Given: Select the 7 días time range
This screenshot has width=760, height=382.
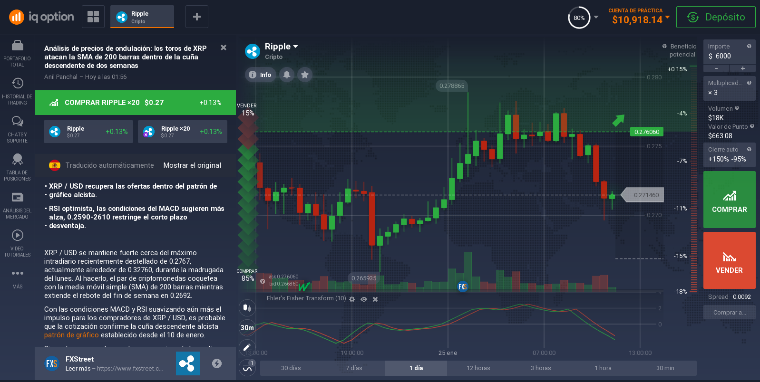Looking at the screenshot, I should click(354, 368).
